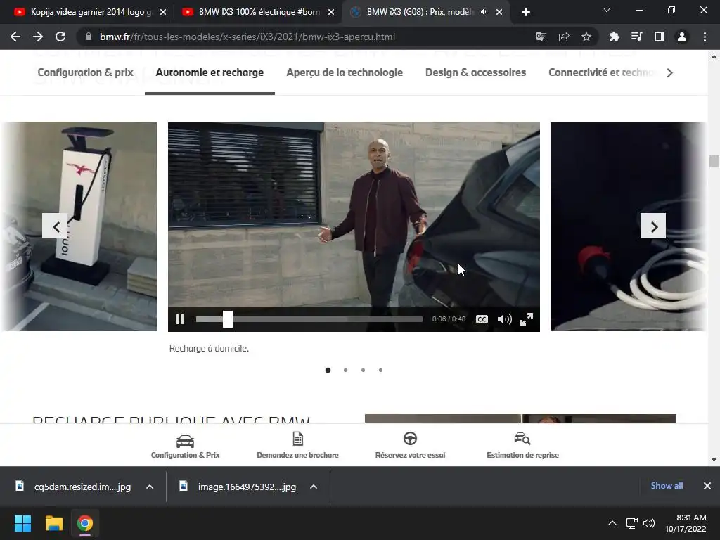This screenshot has width=720, height=540.
Task: Open the tab search dropdown
Action: pyautogui.click(x=607, y=10)
